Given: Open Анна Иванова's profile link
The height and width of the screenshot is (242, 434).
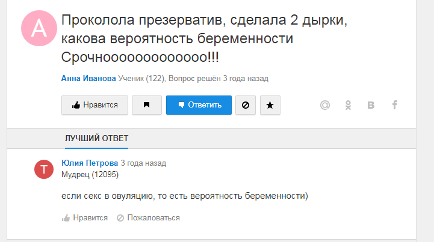Looking at the screenshot, I should pos(88,79).
